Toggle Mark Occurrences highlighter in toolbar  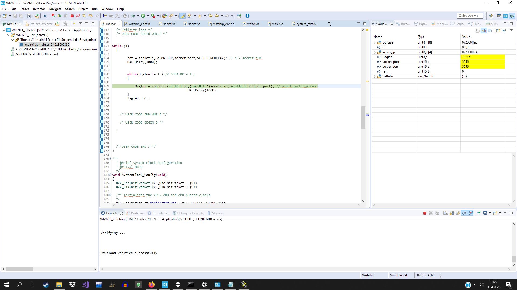click(x=183, y=16)
